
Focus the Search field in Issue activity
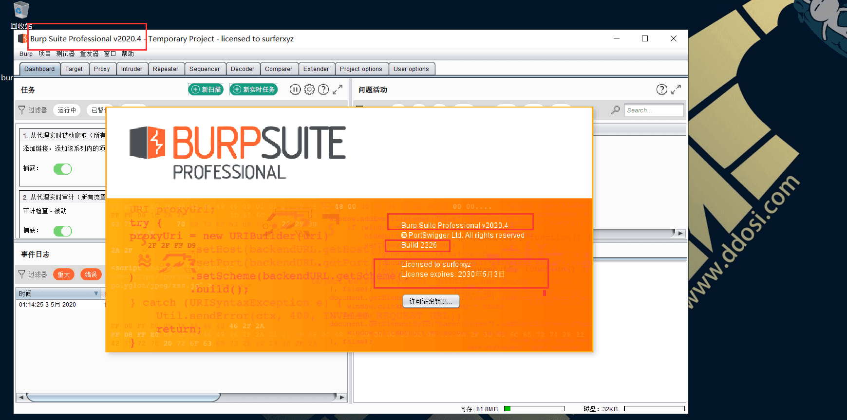(x=654, y=110)
